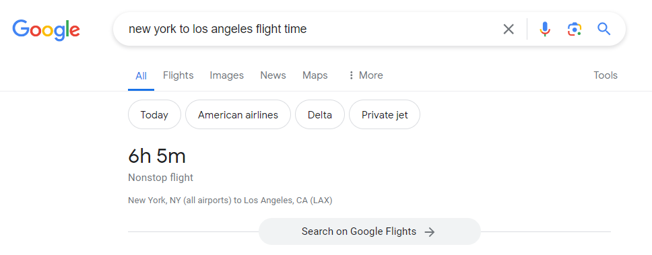Clear the search query with the X icon
The width and height of the screenshot is (652, 255).
pos(509,29)
